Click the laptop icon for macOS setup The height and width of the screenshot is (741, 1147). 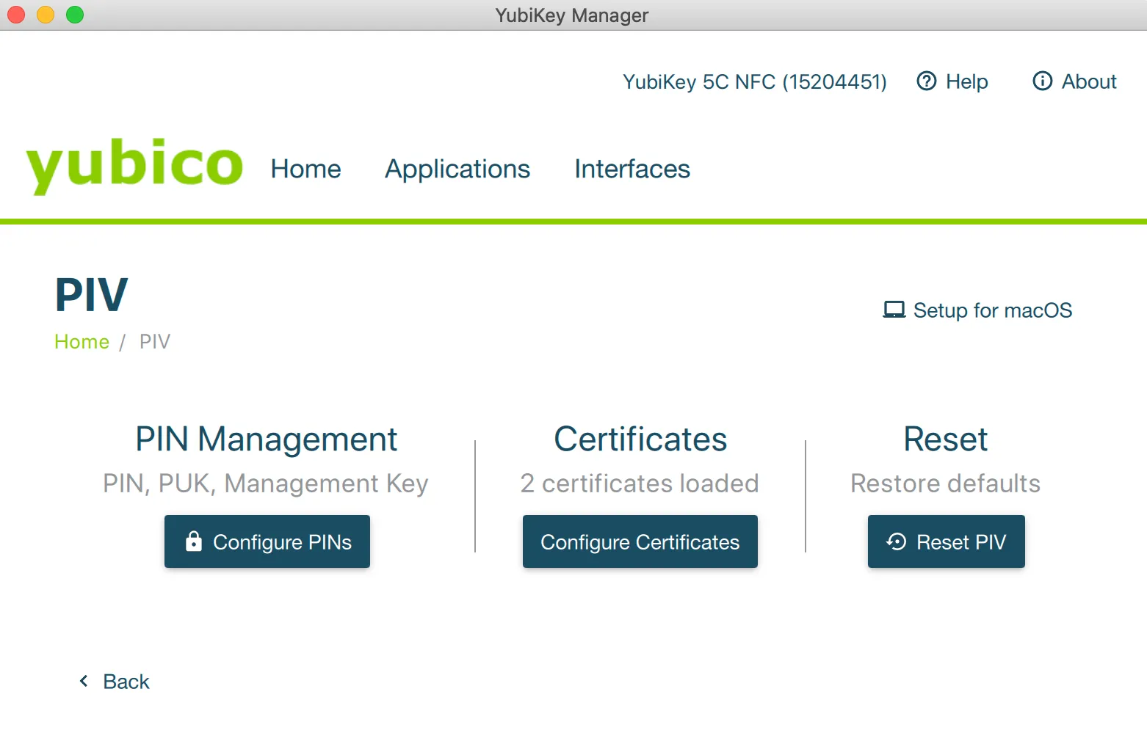894,310
